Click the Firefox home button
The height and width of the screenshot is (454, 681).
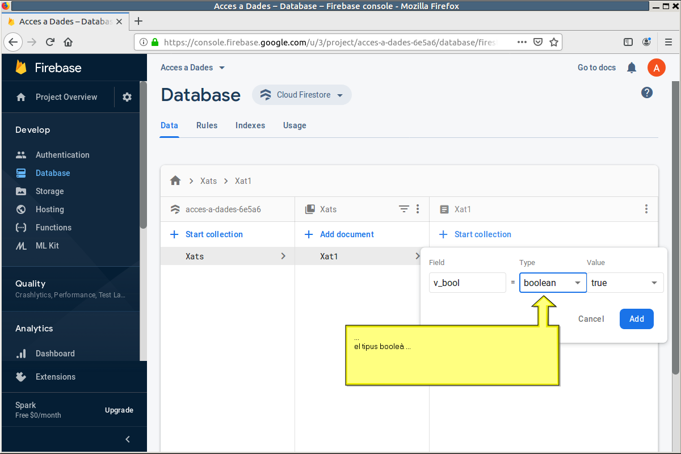click(x=68, y=42)
